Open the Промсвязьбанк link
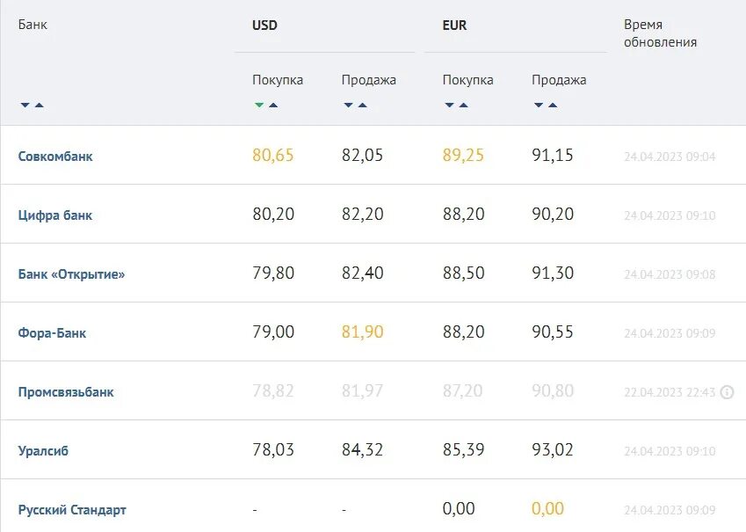 coord(66,392)
